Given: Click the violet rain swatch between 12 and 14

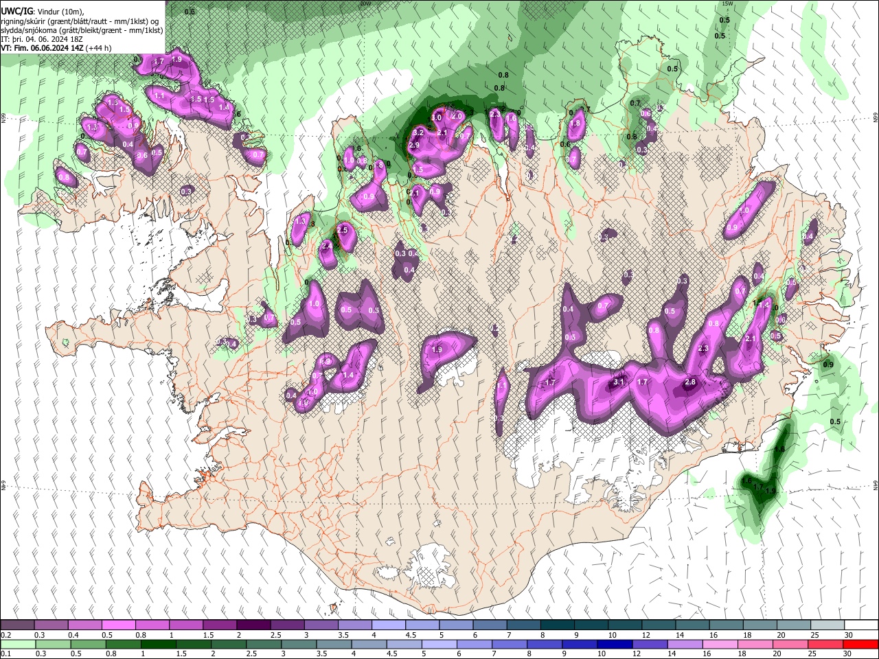Looking at the screenshot, I should tap(648, 644).
